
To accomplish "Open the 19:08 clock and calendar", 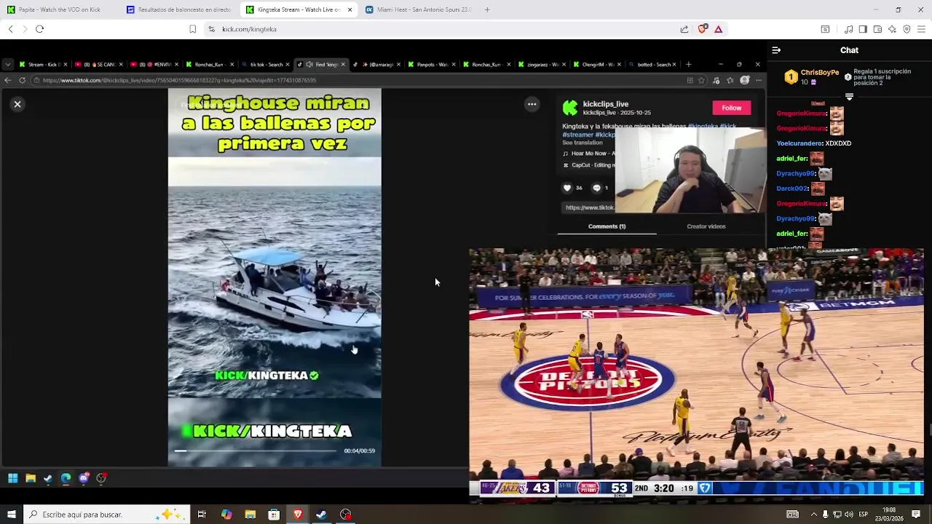I will click(889, 515).
